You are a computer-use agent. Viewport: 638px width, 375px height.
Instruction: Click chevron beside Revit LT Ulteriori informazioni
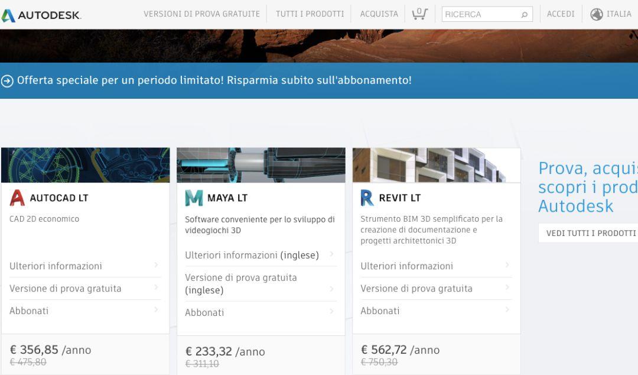[x=507, y=265]
